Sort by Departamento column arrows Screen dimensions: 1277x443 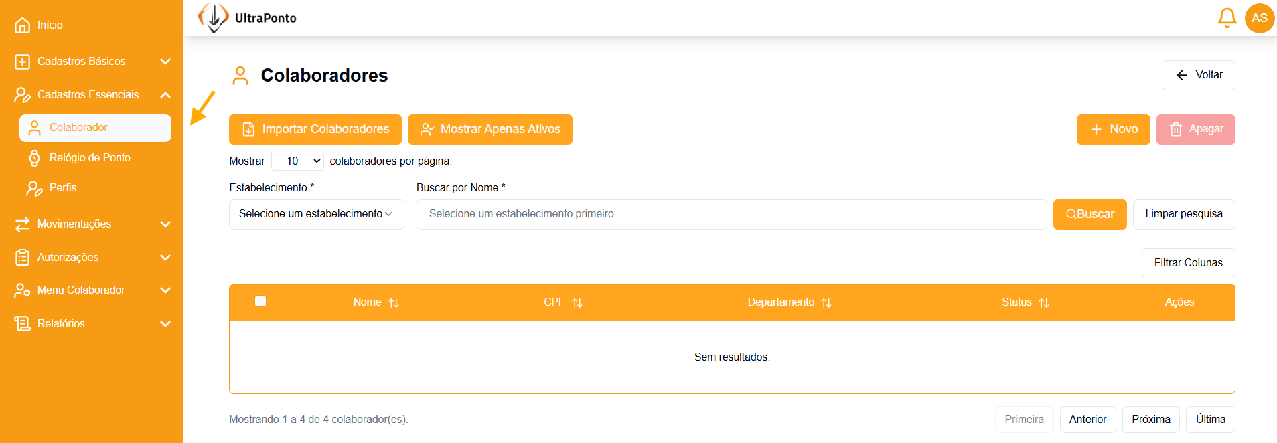tap(826, 303)
